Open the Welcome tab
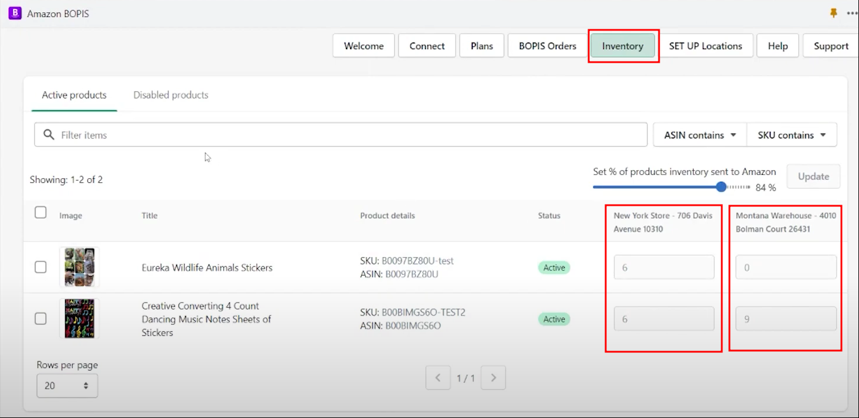 (364, 46)
